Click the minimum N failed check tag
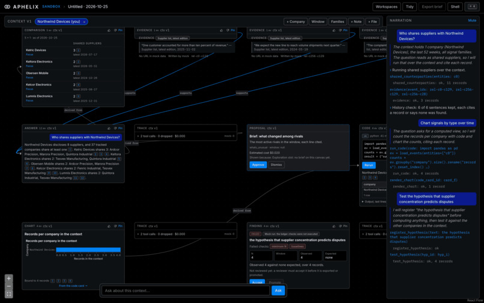 279,246
